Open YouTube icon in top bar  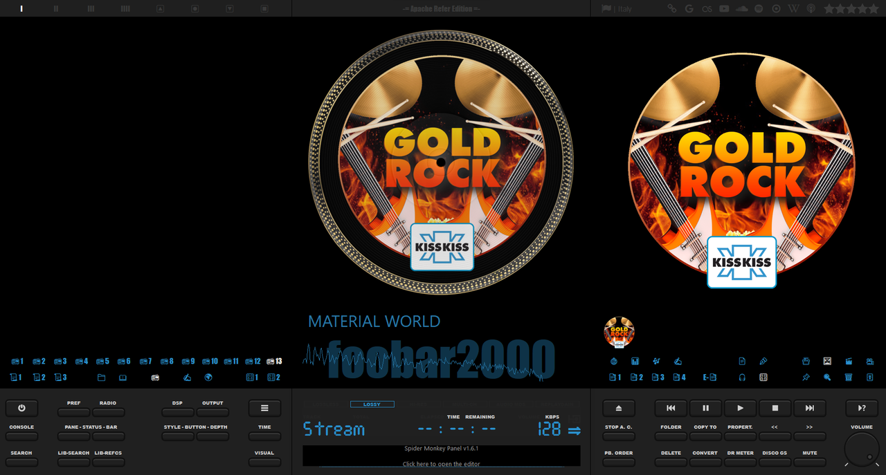[x=724, y=8]
